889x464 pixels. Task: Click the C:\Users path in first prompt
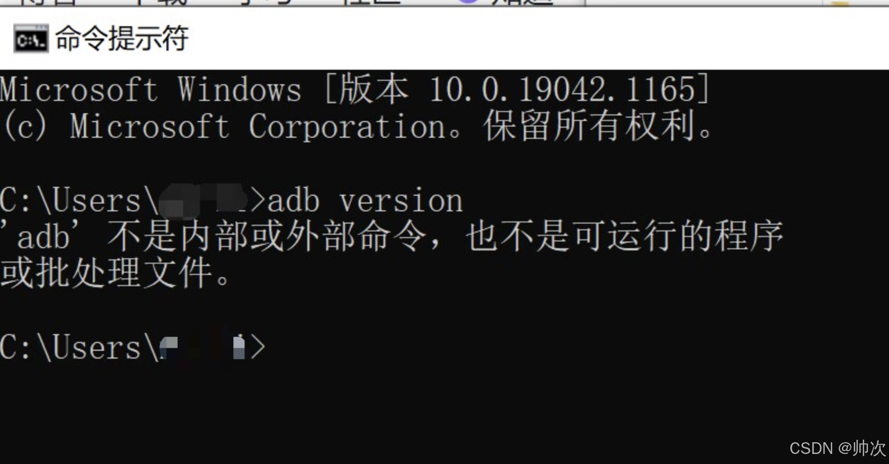79,201
